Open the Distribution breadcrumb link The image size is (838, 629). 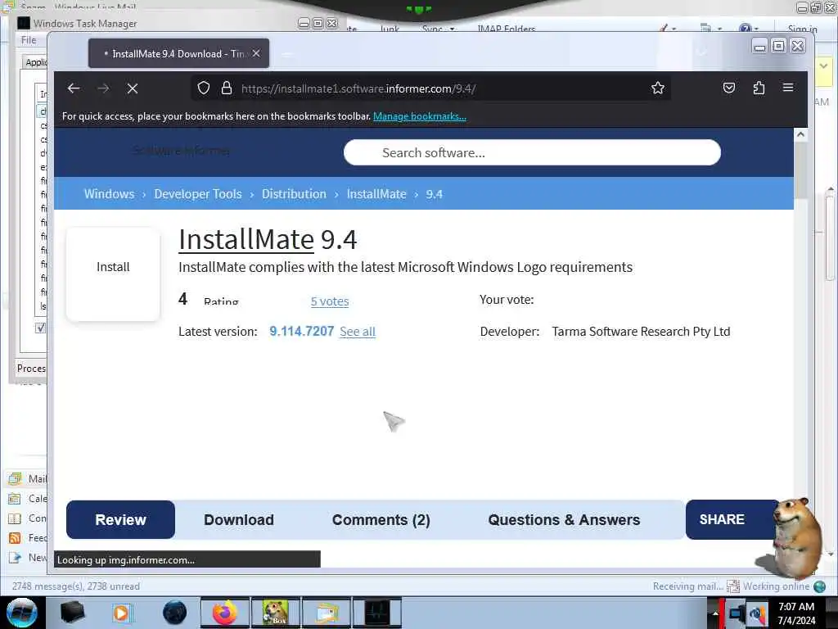click(x=294, y=194)
